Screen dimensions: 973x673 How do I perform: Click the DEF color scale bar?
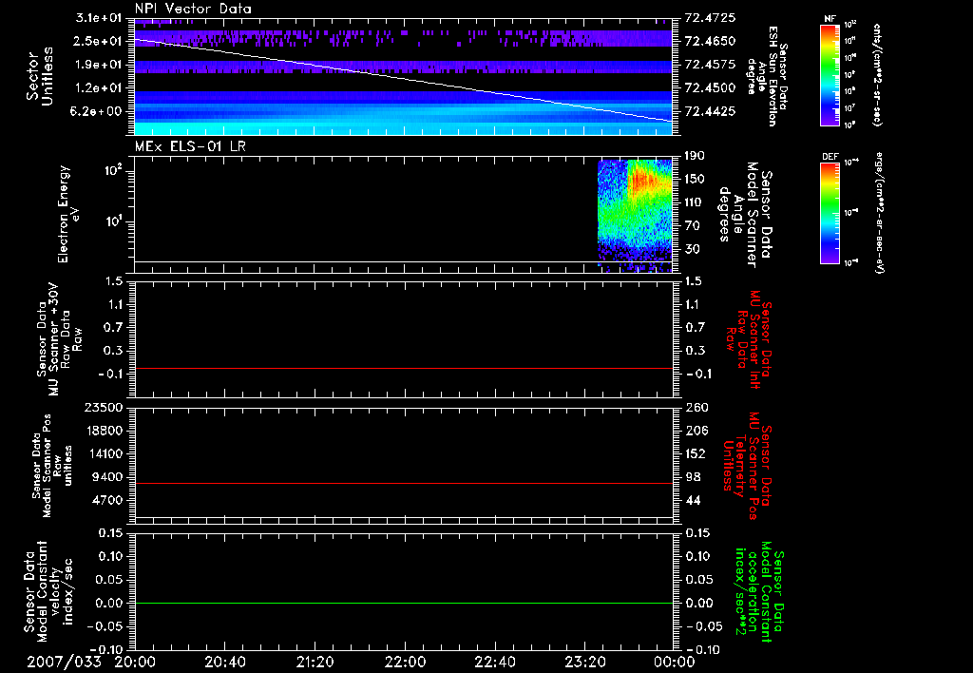tap(830, 213)
